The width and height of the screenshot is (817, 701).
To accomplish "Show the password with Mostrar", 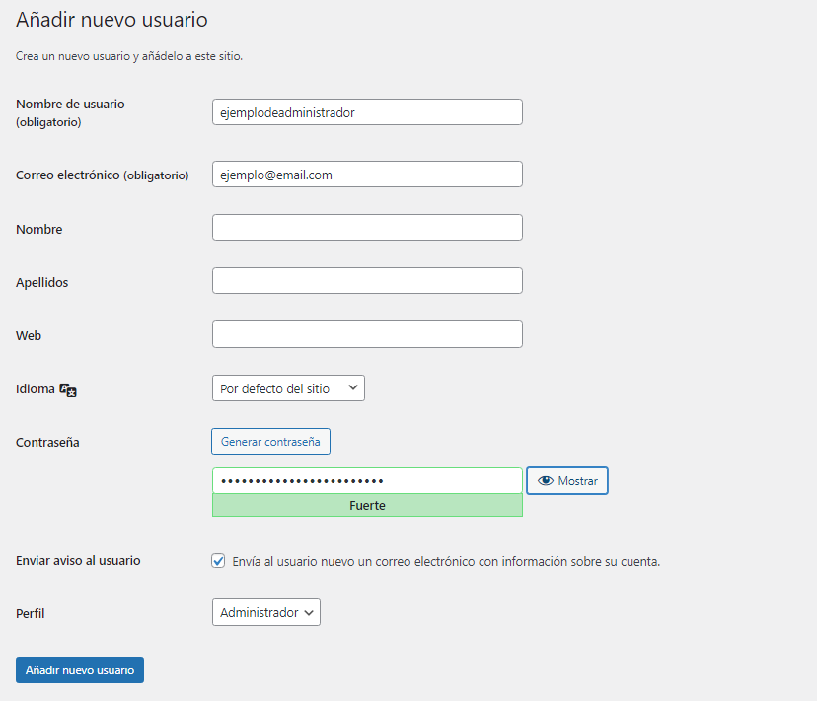I will click(x=566, y=480).
